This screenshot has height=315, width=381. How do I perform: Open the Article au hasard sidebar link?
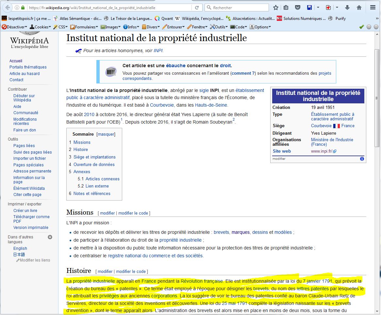(25, 74)
